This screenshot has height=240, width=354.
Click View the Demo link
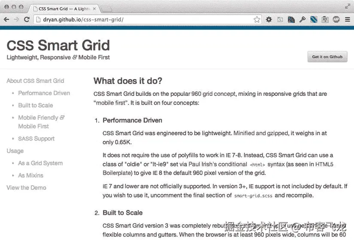26,188
